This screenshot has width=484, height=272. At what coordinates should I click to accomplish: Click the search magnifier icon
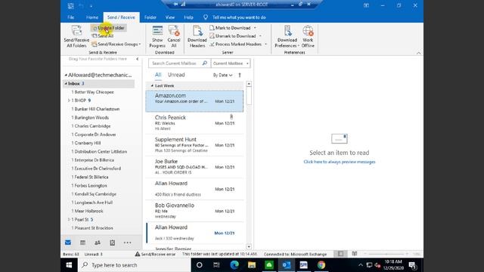pos(205,63)
